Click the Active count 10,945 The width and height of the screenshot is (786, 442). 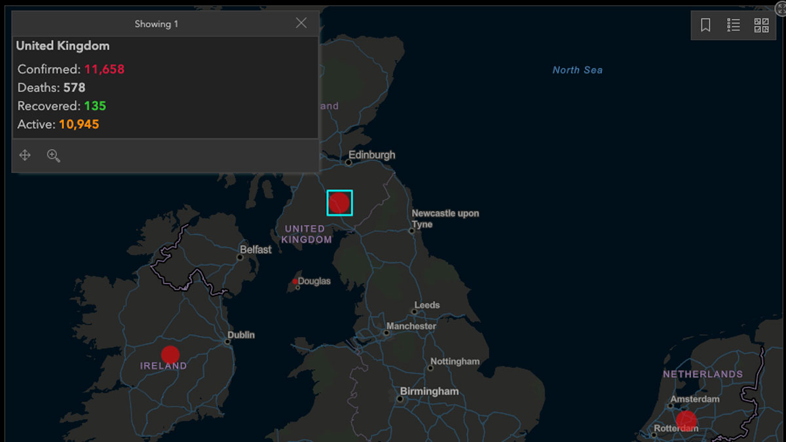(x=79, y=124)
